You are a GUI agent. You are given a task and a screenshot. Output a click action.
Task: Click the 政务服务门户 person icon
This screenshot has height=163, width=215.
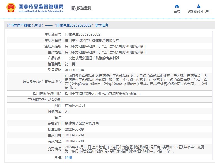pyautogui.click(x=198, y=6)
